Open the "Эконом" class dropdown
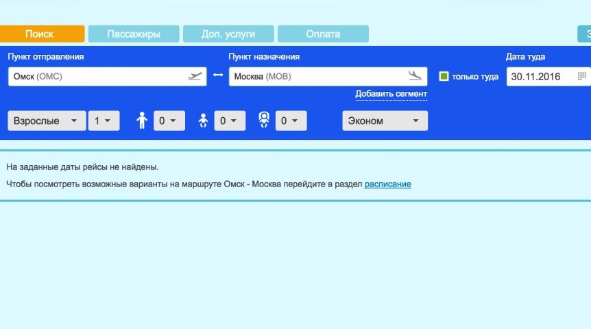 [385, 121]
